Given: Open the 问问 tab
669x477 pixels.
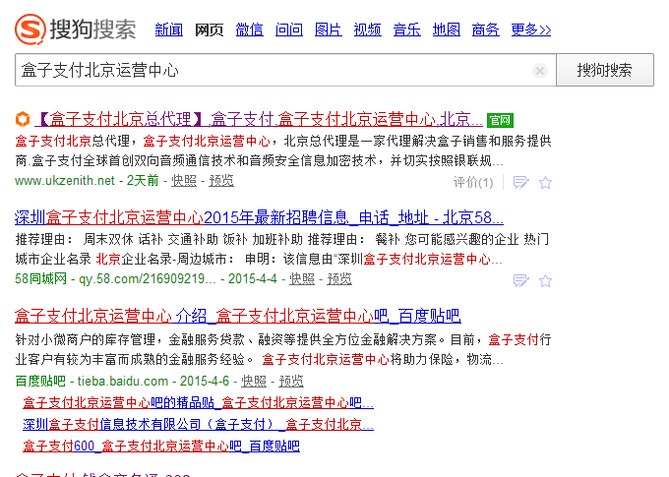Looking at the screenshot, I should pos(289,30).
